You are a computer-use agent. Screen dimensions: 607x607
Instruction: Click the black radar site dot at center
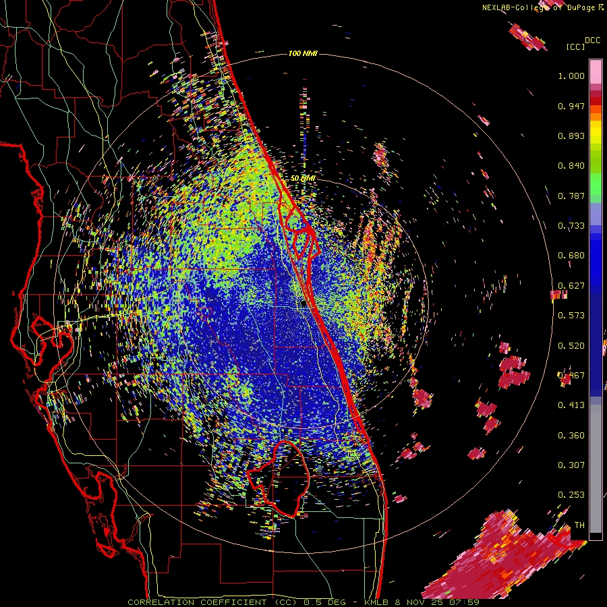click(303, 304)
